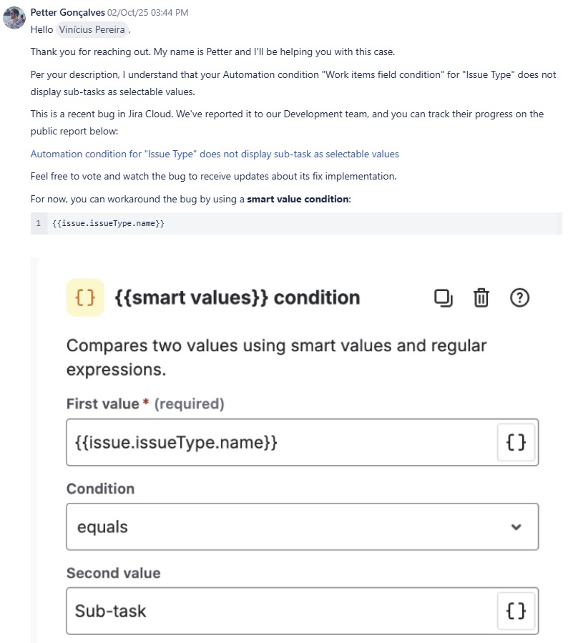Click into the First value input field
Screen dimensions: 568x643
[x=279, y=443]
